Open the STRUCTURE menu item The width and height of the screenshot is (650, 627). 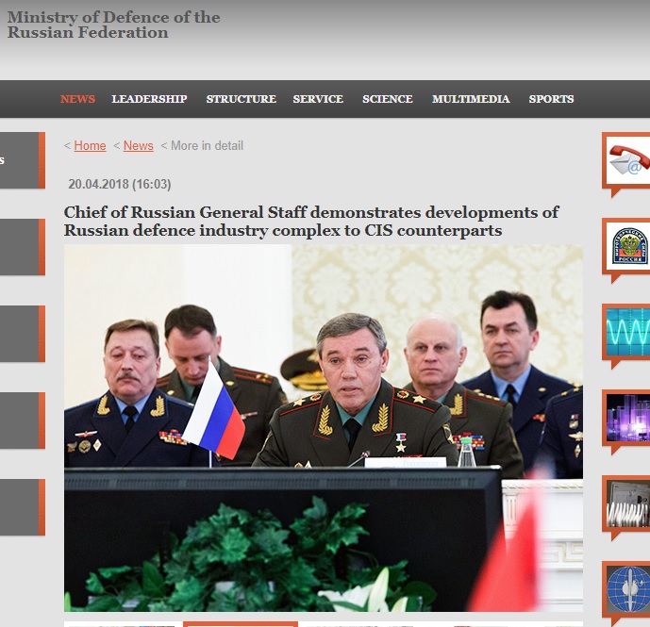click(x=242, y=99)
